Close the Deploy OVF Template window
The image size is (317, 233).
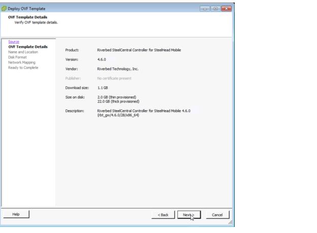tap(227, 9)
